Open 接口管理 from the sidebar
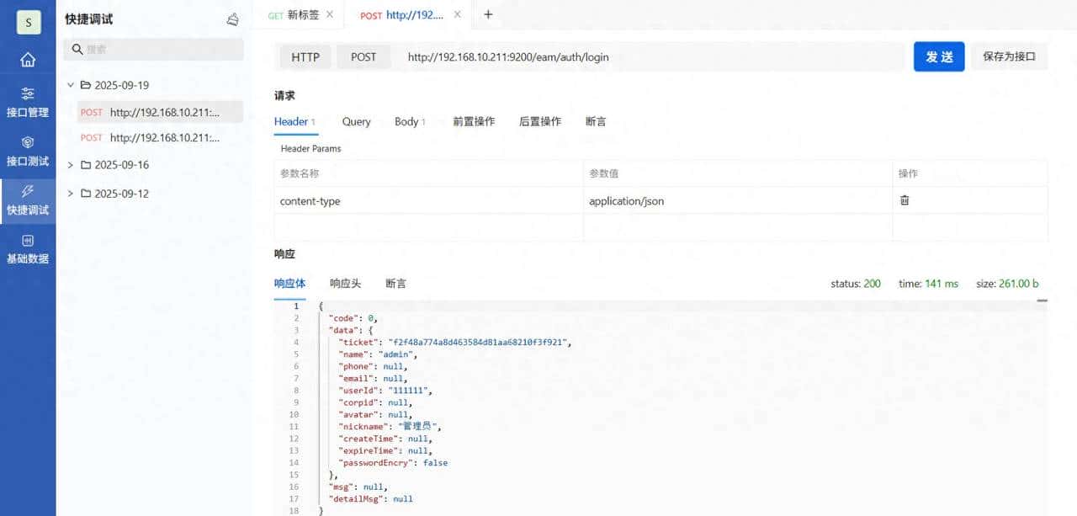The image size is (1077, 516). click(x=28, y=103)
